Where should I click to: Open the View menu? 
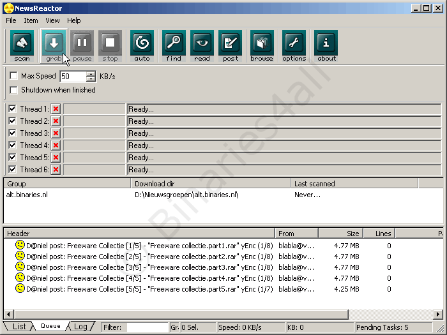(52, 20)
